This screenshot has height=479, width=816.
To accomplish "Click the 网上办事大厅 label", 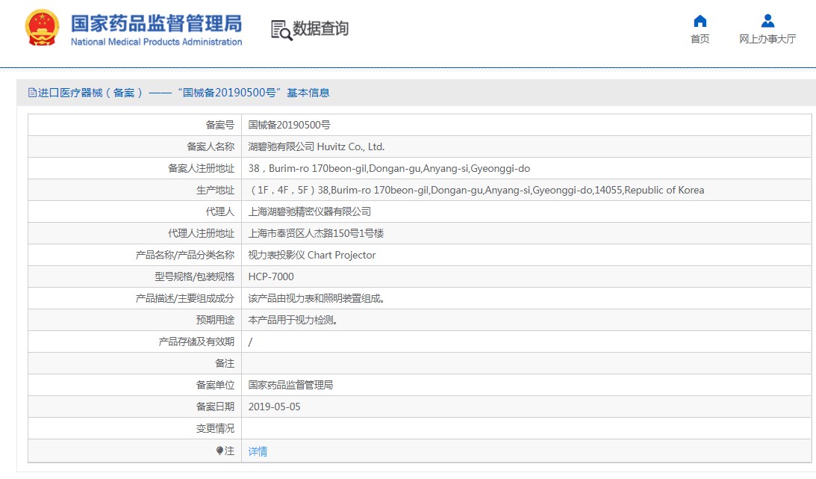I will (767, 39).
